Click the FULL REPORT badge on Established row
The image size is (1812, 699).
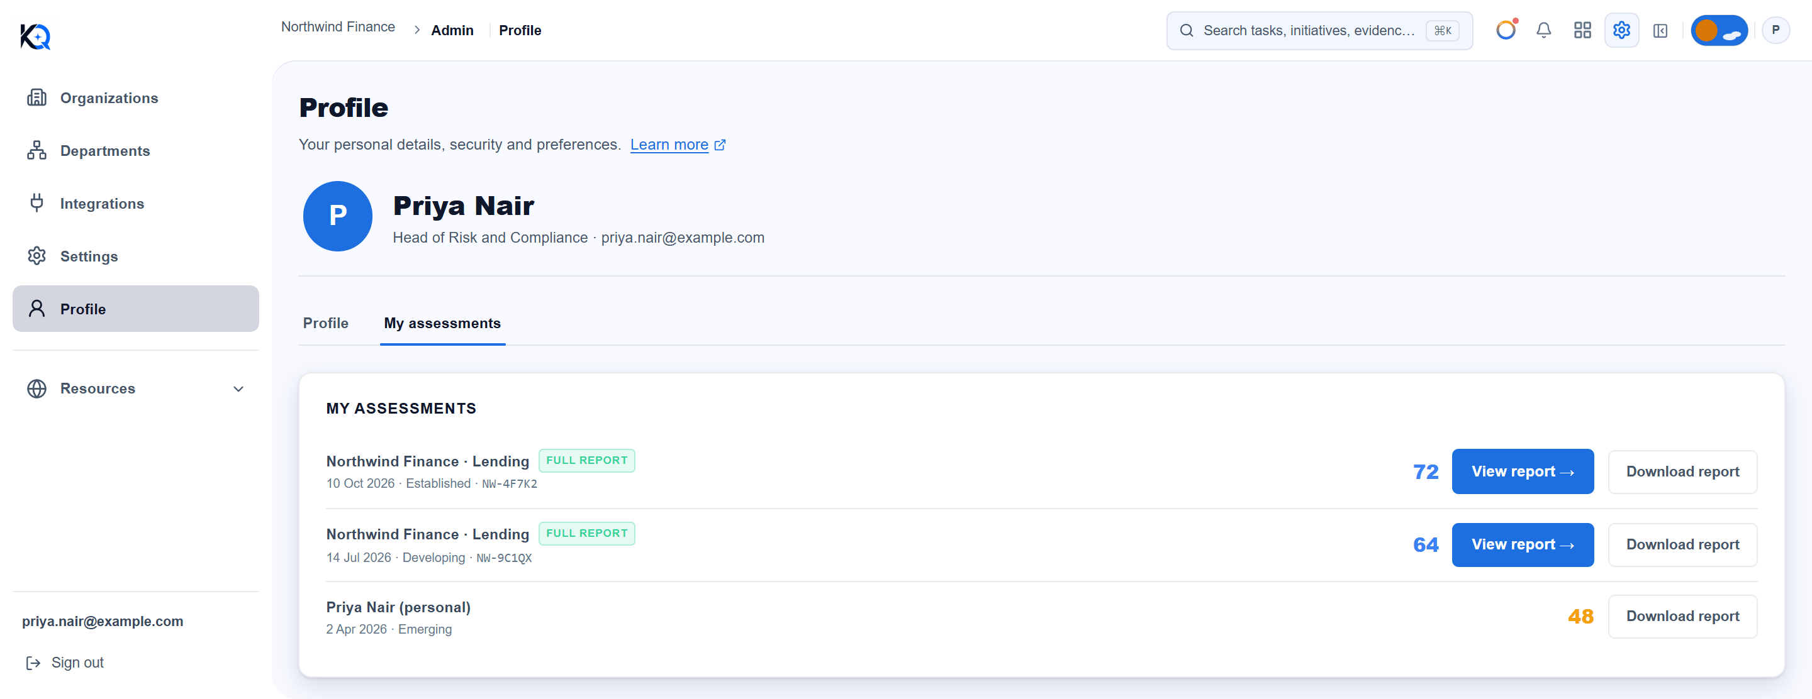(x=586, y=460)
